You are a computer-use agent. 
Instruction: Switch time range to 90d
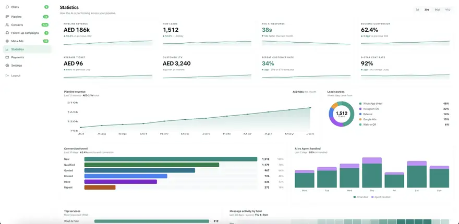[x=437, y=10]
